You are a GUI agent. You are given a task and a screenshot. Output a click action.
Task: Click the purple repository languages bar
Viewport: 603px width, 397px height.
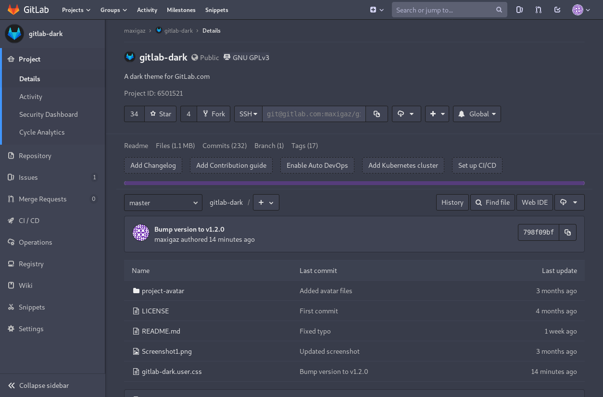tap(354, 183)
